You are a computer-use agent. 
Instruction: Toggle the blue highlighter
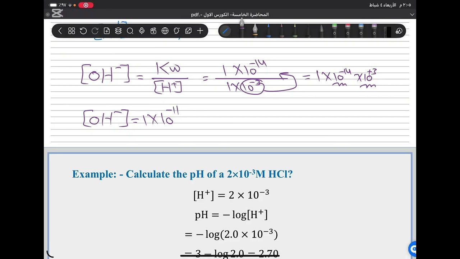point(361,30)
